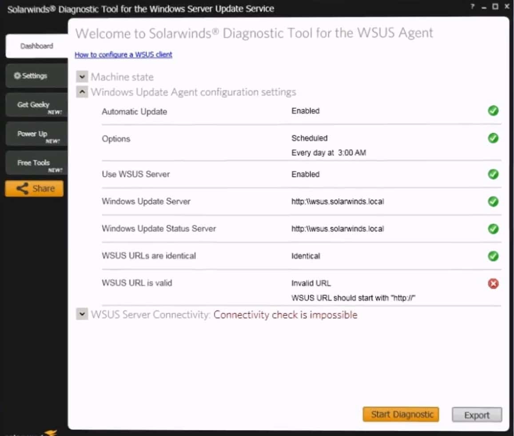Click 'Identical' value text
The height and width of the screenshot is (436, 514).
[306, 256]
